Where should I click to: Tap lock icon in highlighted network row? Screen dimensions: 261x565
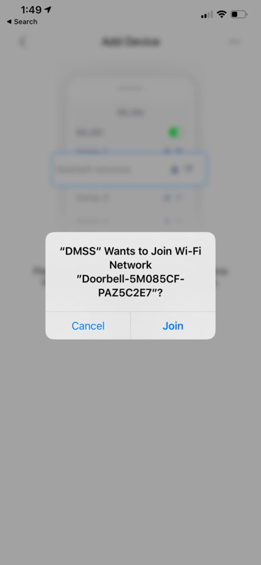point(175,169)
